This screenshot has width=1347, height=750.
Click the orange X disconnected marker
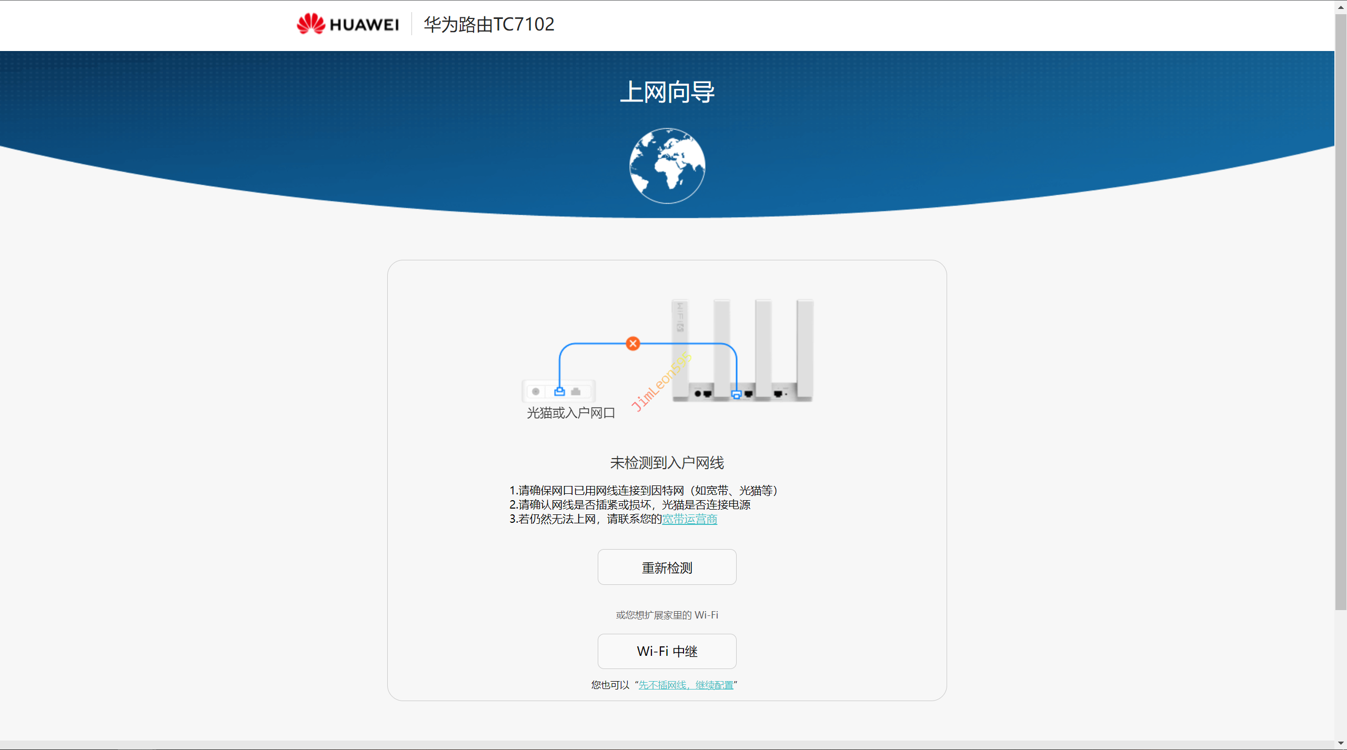tap(633, 343)
